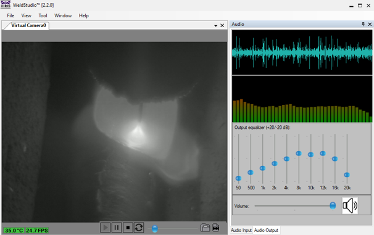Viewport: 374px width, 235px height.
Task: Stop the video with the square button
Action: point(128,228)
